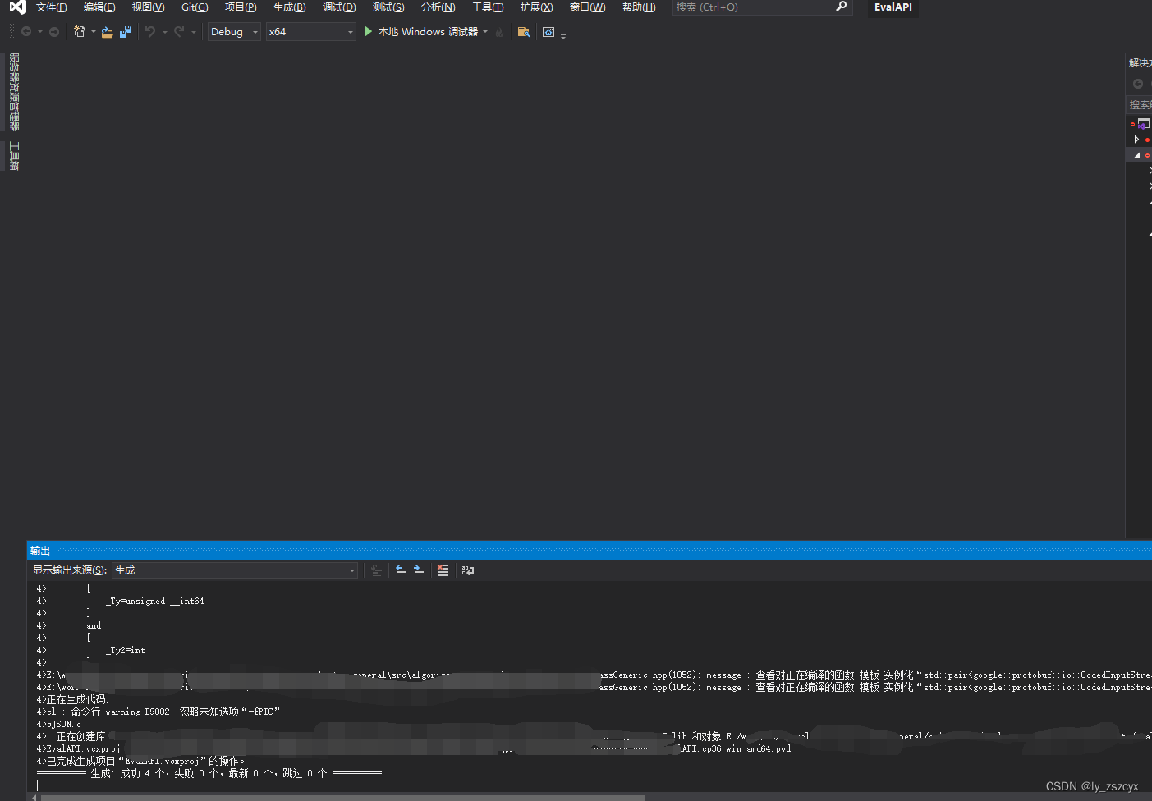Click the Live Share window icon

[x=548, y=32]
